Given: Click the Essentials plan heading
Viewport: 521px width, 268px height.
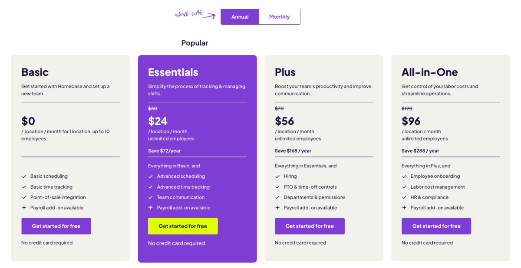Looking at the screenshot, I should [x=173, y=72].
